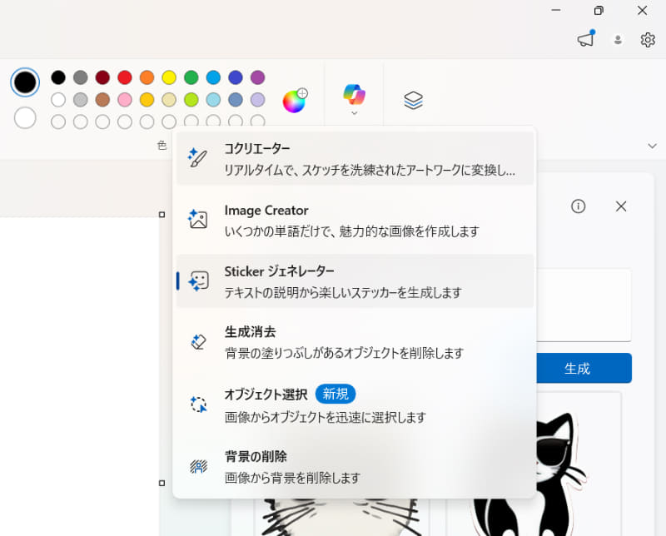Screen dimensions: 666x536
Task: Open the custom color picker wheel
Action: tap(295, 99)
